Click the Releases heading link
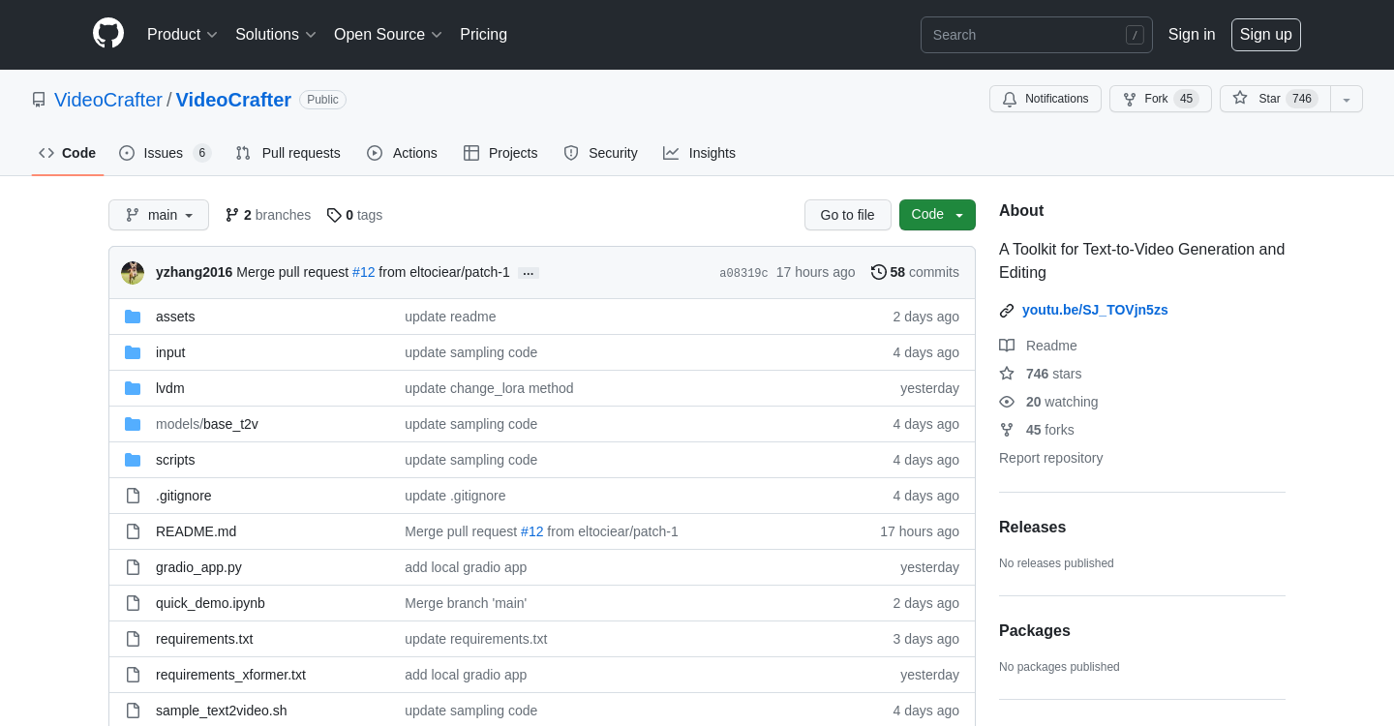Image resolution: width=1394 pixels, height=726 pixels. (x=1032, y=528)
